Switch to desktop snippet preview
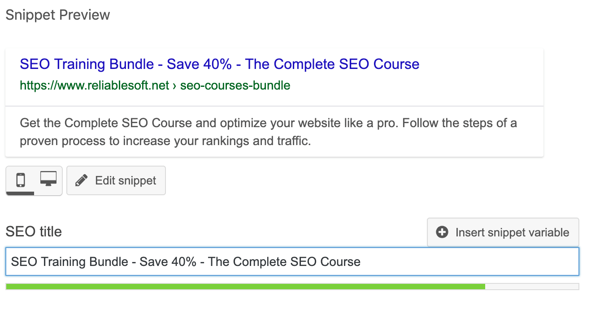The image size is (591, 317). (x=48, y=179)
